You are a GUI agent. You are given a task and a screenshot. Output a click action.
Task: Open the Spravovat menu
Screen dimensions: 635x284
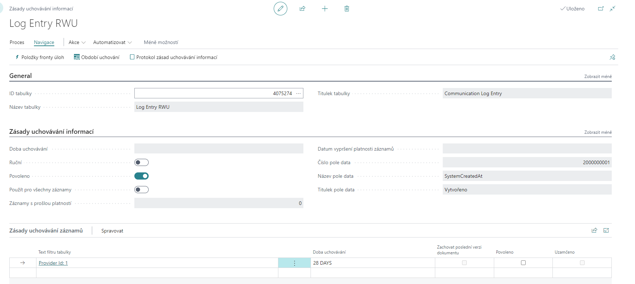tap(112, 231)
